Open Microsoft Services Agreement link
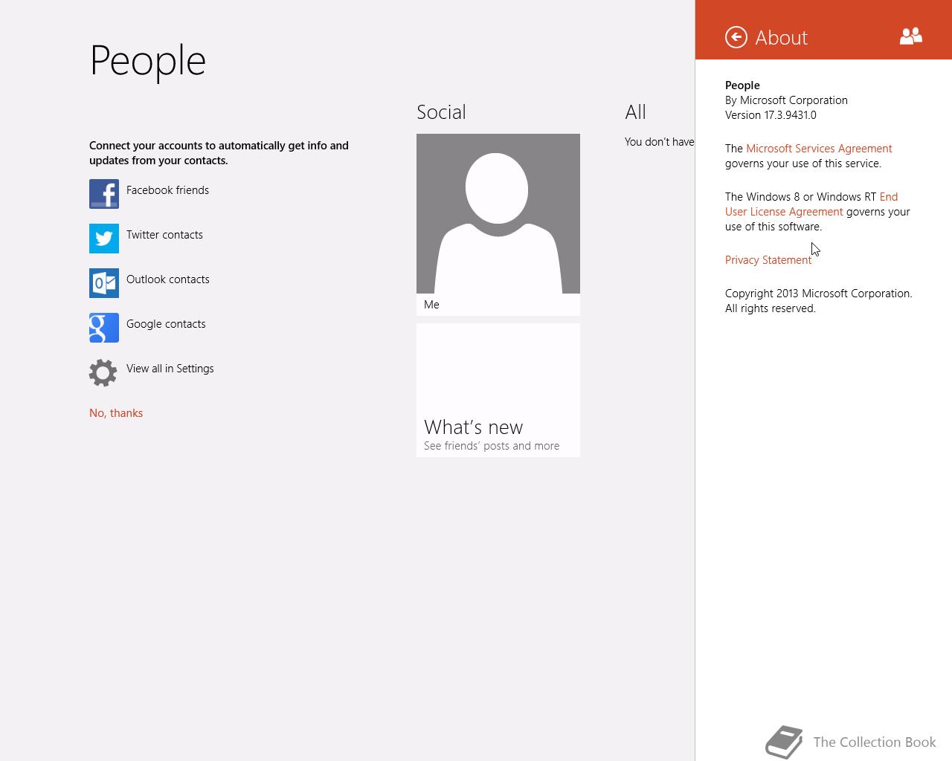Screen dimensions: 952x761 [x=819, y=149]
